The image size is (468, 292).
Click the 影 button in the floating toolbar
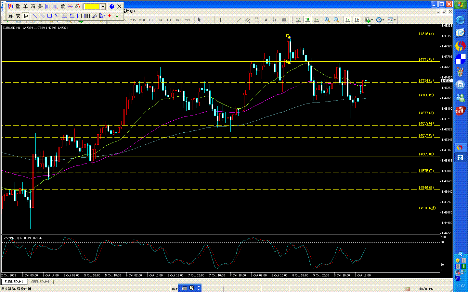coord(40,6)
